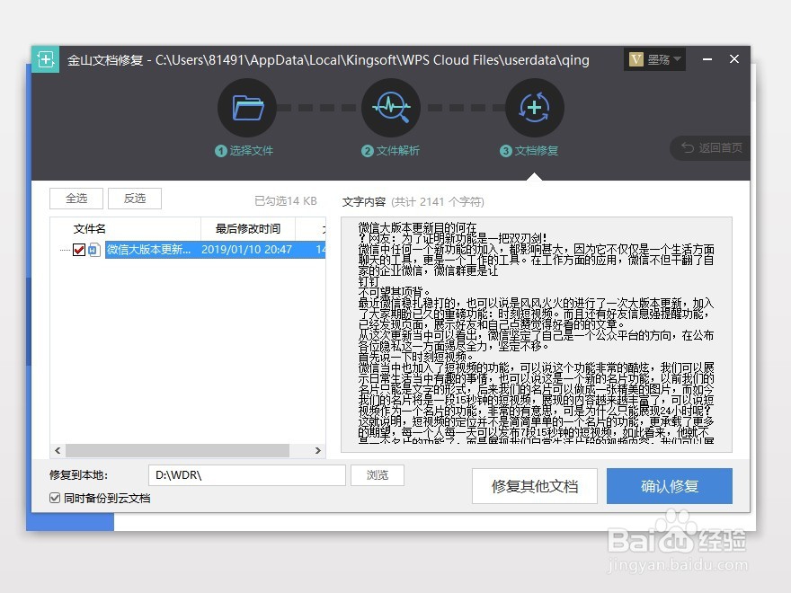Click the recovered text preview pane

pos(537,335)
